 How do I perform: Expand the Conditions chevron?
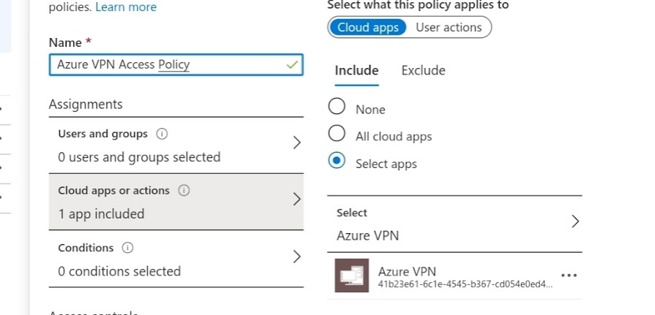(296, 257)
